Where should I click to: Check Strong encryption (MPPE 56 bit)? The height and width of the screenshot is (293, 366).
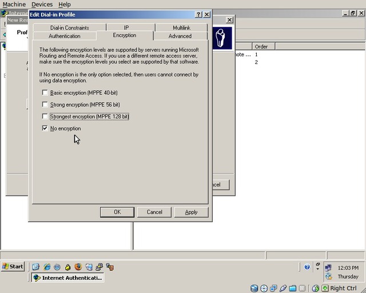click(45, 105)
